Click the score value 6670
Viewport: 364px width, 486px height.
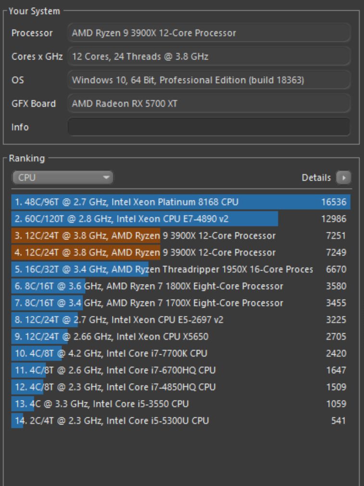336,269
